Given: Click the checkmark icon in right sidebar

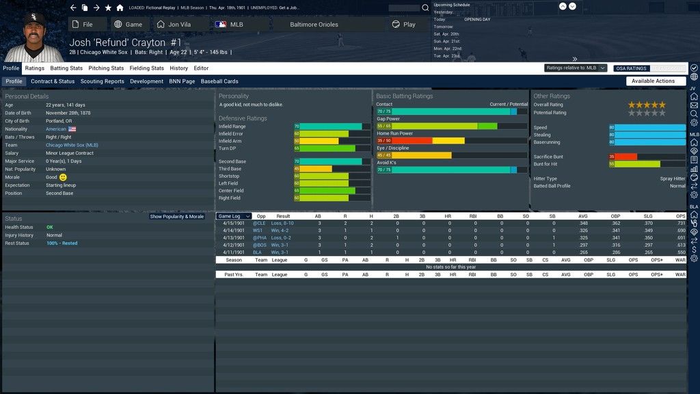Looking at the screenshot, I should [x=694, y=68].
